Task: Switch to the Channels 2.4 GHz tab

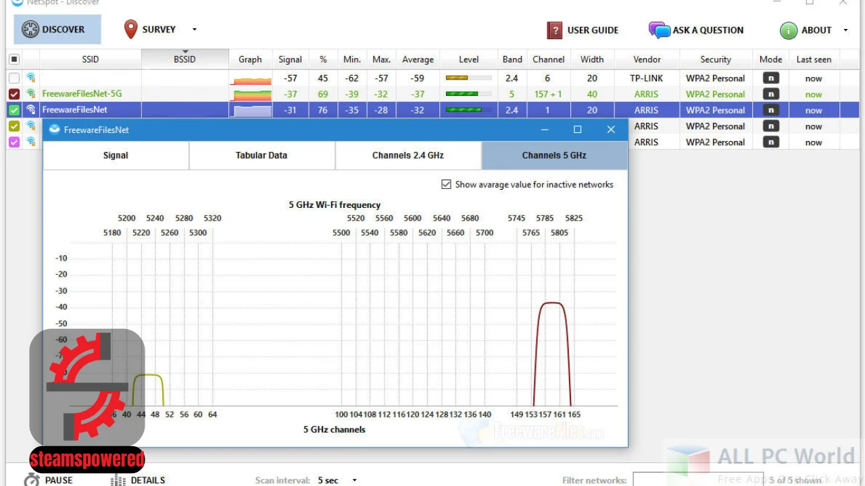Action: (408, 155)
